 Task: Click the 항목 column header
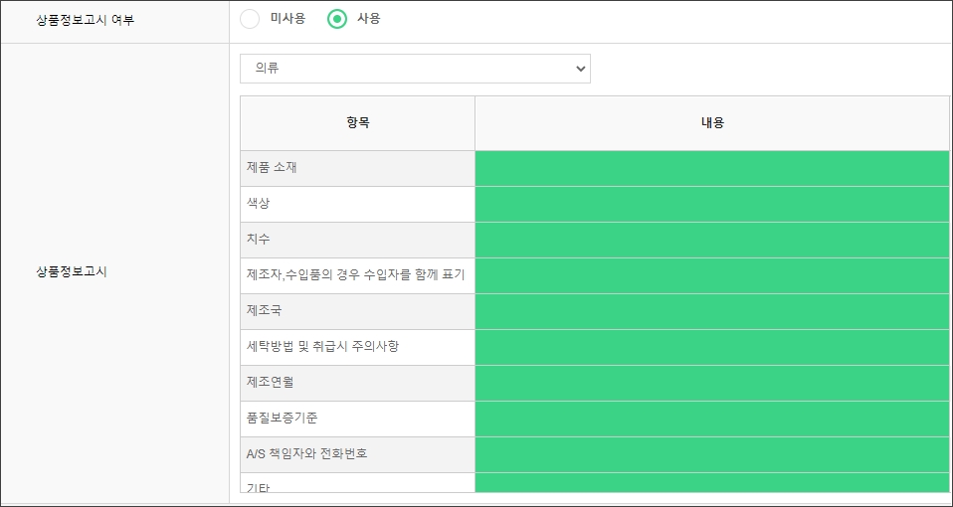[x=358, y=123]
